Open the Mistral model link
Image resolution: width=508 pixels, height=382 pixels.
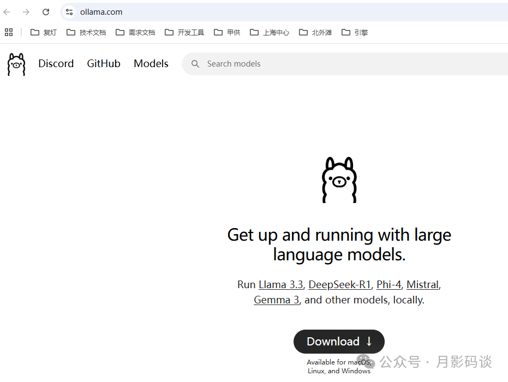pos(422,284)
